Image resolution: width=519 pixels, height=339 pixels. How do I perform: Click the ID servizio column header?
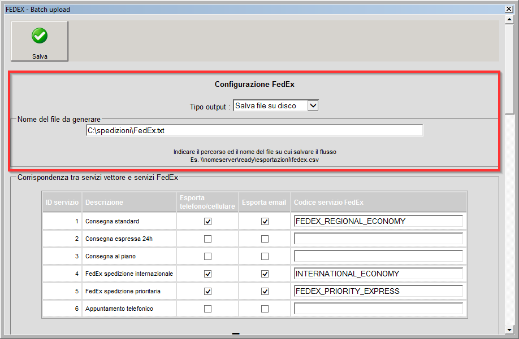tap(62, 202)
